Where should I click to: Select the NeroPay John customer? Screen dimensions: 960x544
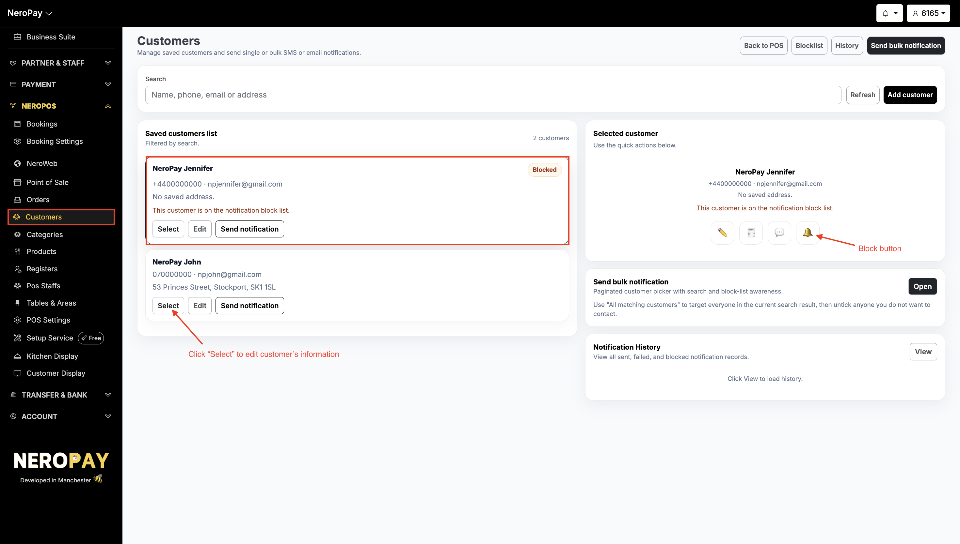point(168,306)
